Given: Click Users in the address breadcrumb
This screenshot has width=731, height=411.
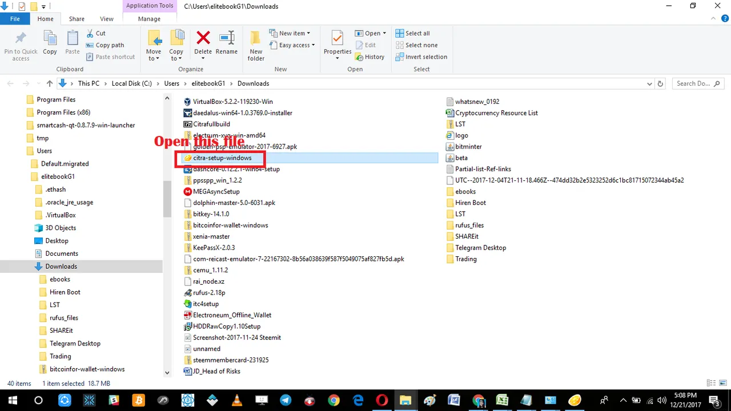Looking at the screenshot, I should coord(171,83).
